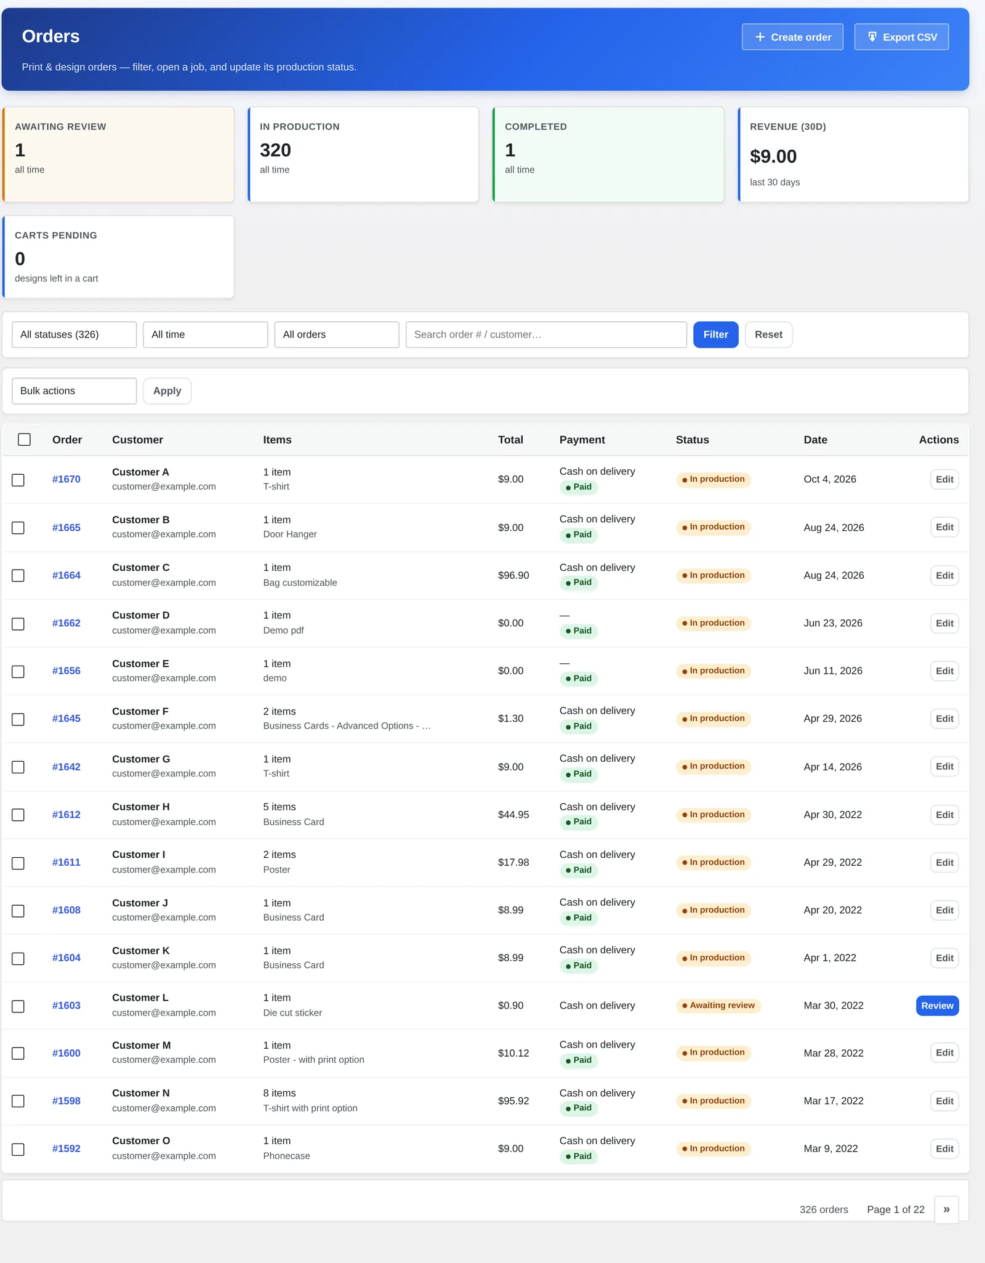The image size is (985, 1263).
Task: Click the Paid badge on order #1642
Action: (579, 774)
